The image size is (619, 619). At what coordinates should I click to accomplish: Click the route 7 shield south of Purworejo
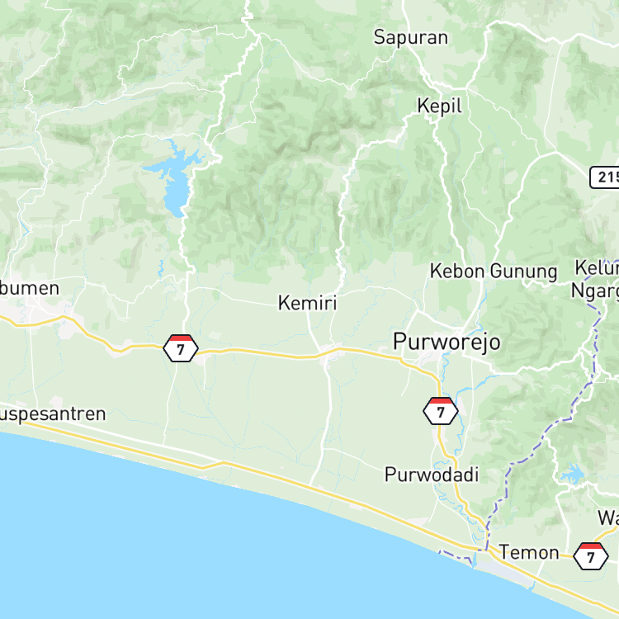441,411
